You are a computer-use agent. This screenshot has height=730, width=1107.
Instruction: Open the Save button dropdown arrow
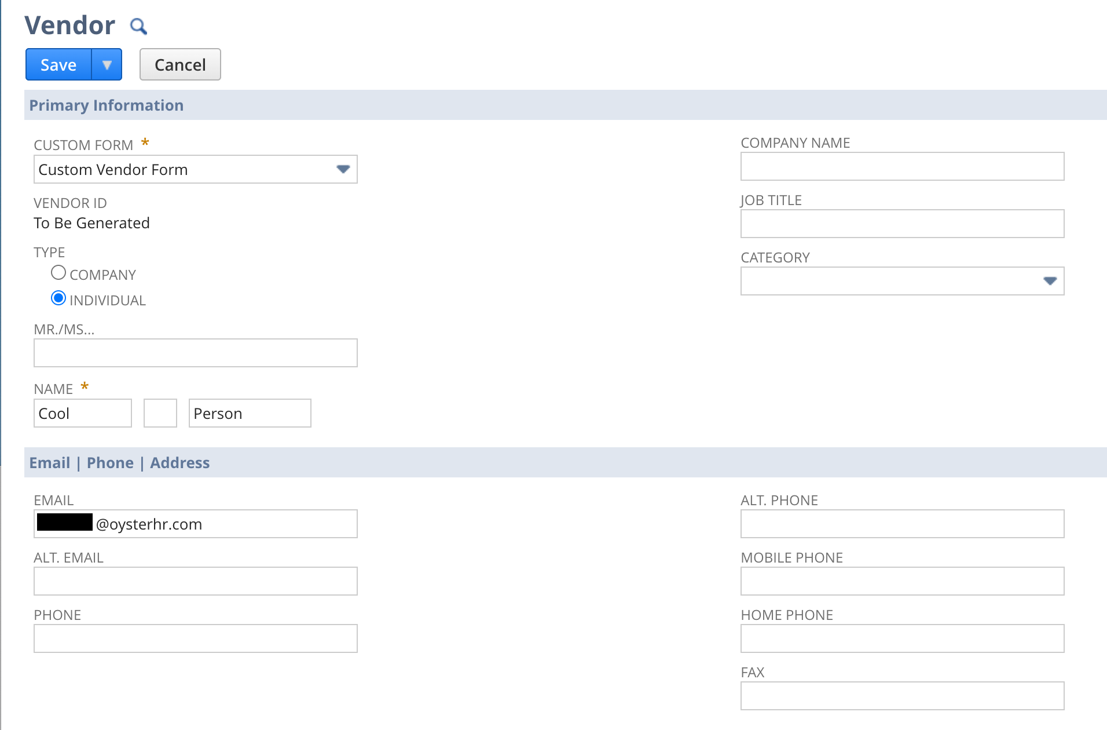pos(107,65)
